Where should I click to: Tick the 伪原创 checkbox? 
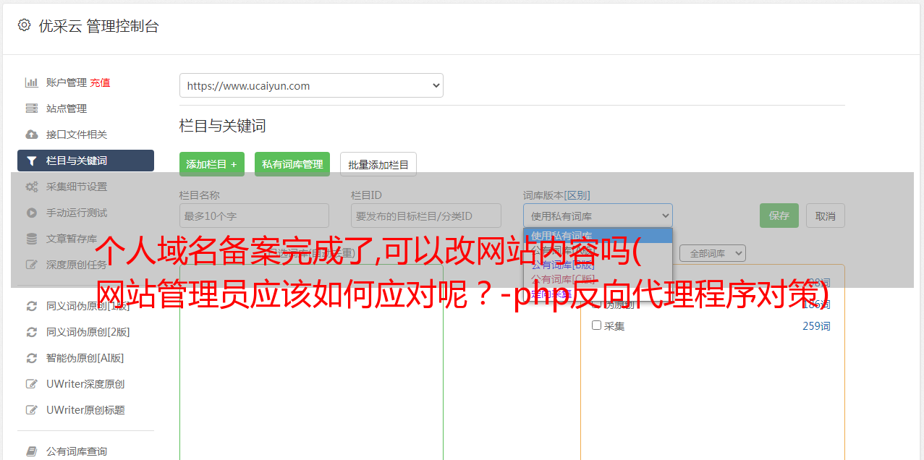tap(597, 304)
